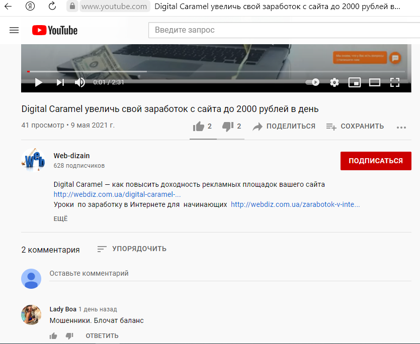This screenshot has height=344, width=420.
Task: Skip to the next video
Action: 60,82
